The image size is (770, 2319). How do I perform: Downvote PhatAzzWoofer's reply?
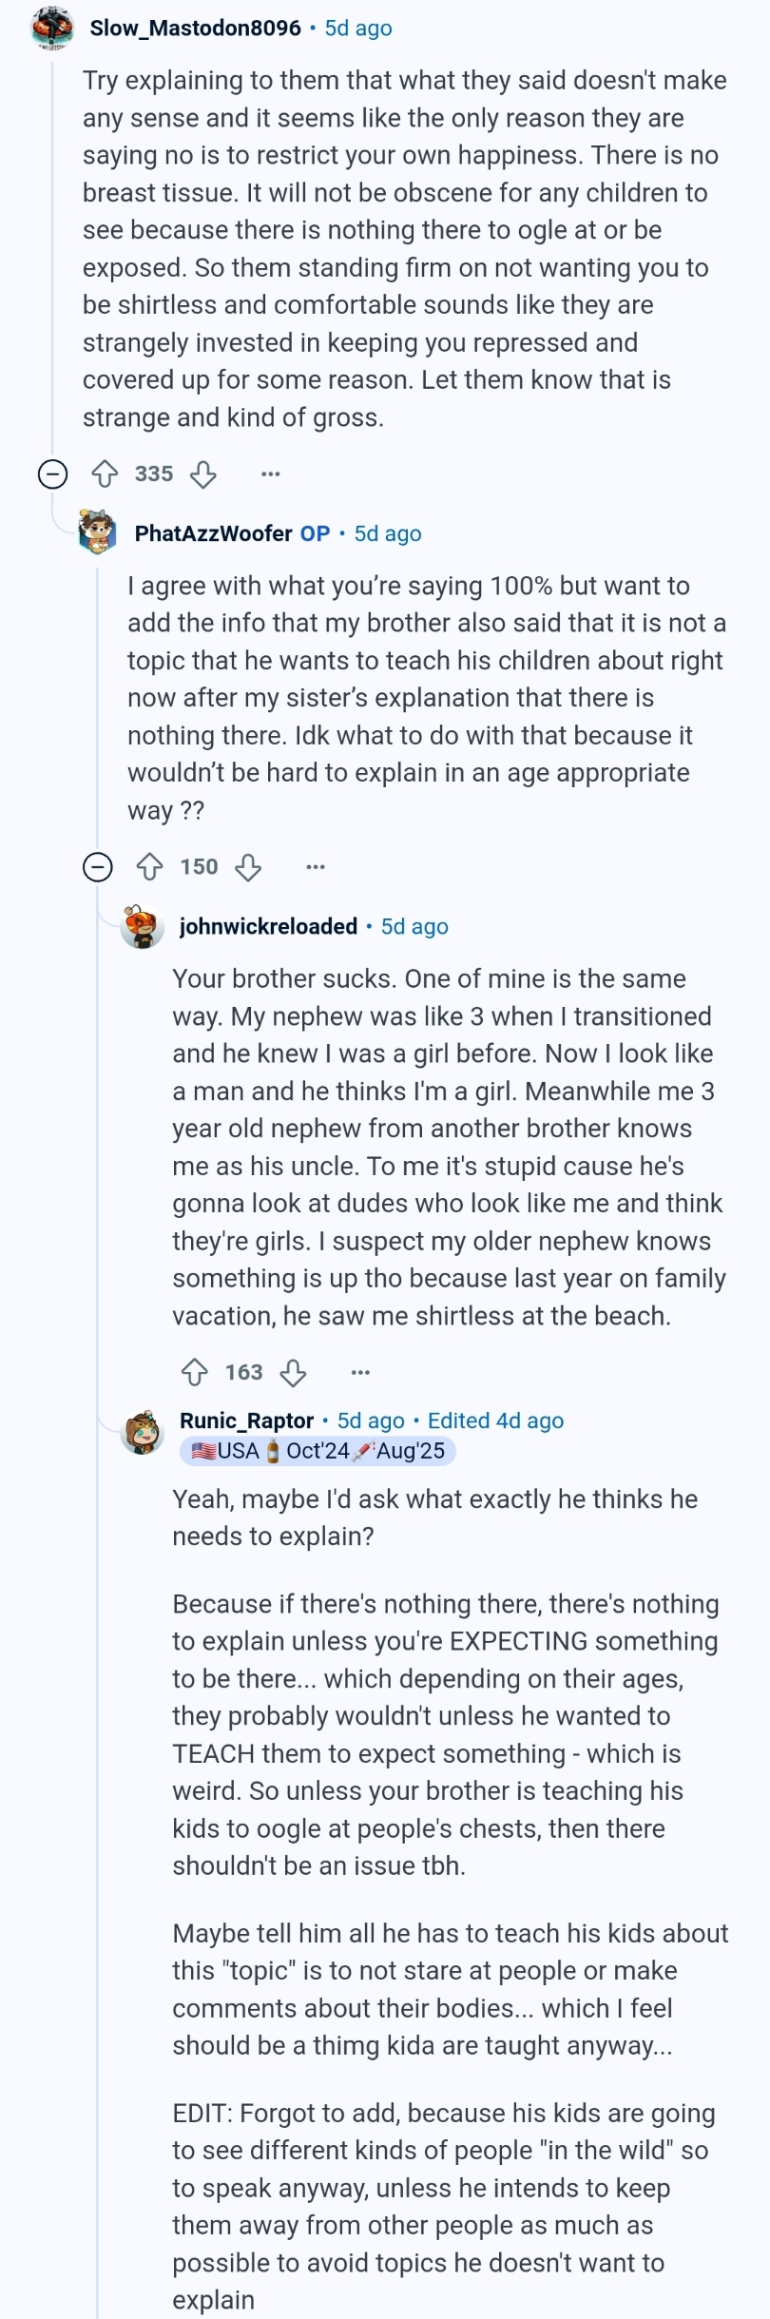248,866
